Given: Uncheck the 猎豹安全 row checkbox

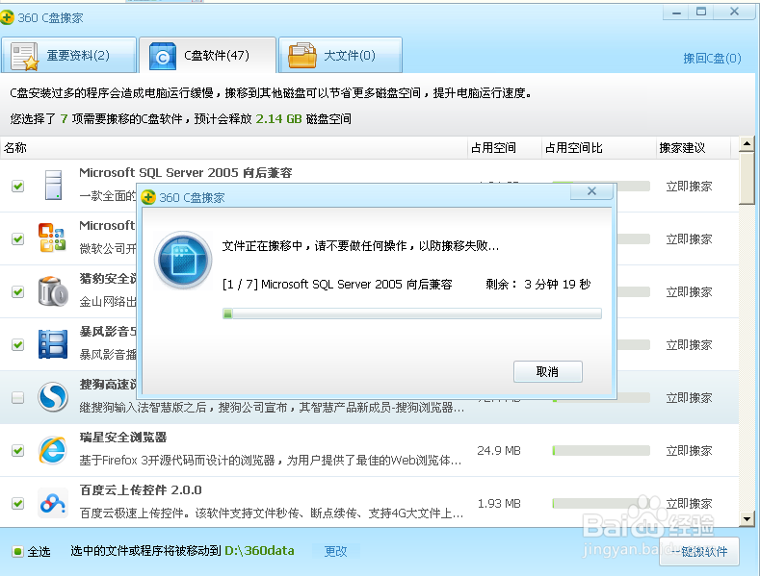Looking at the screenshot, I should (18, 291).
